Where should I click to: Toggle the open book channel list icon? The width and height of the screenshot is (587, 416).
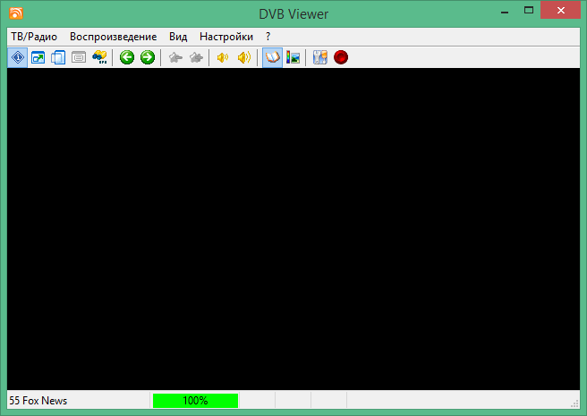[272, 57]
